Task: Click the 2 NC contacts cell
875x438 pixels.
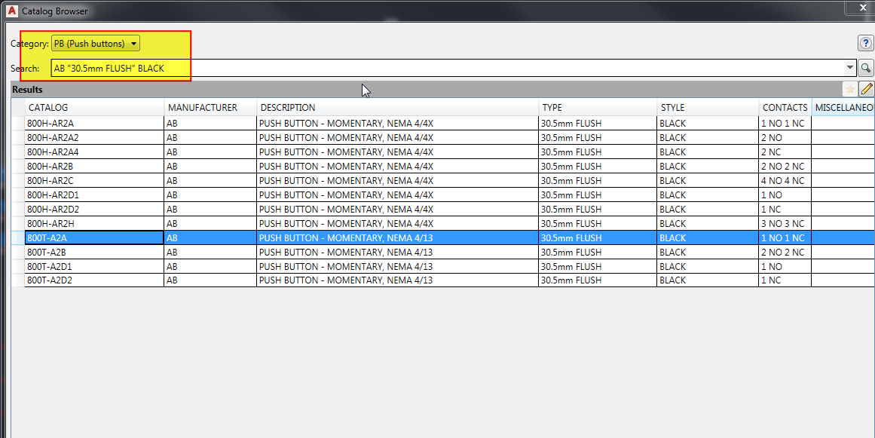Action: point(785,152)
